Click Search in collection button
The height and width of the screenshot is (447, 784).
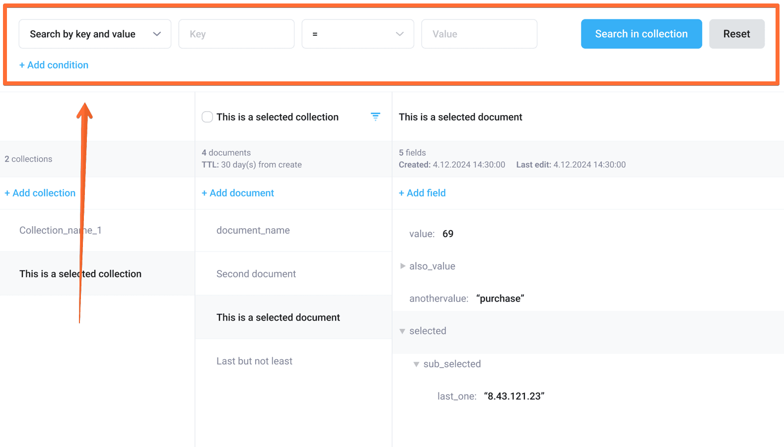point(641,34)
